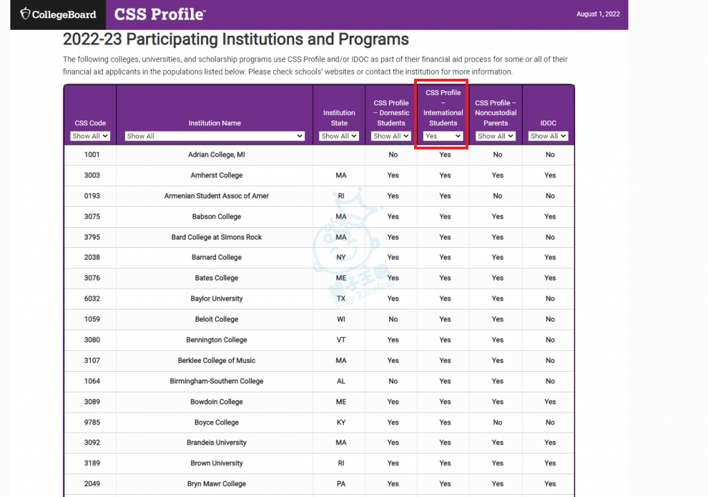
Task: Click CSS code 1059
Action: (x=92, y=319)
